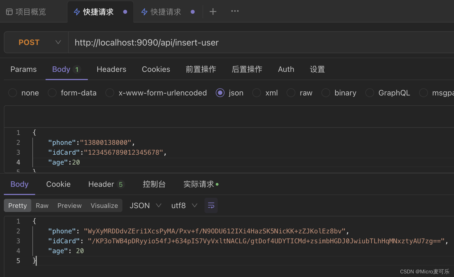Select the Pretty response view
The image size is (454, 277).
(18, 205)
